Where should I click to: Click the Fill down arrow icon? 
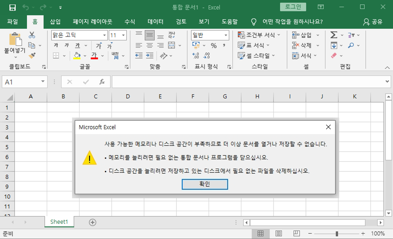(x=334, y=46)
